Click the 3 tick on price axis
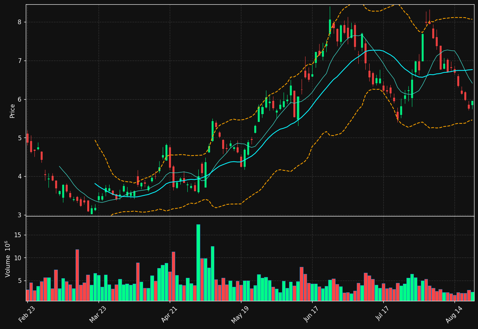Image resolution: width=478 pixels, height=329 pixels. click(x=20, y=215)
